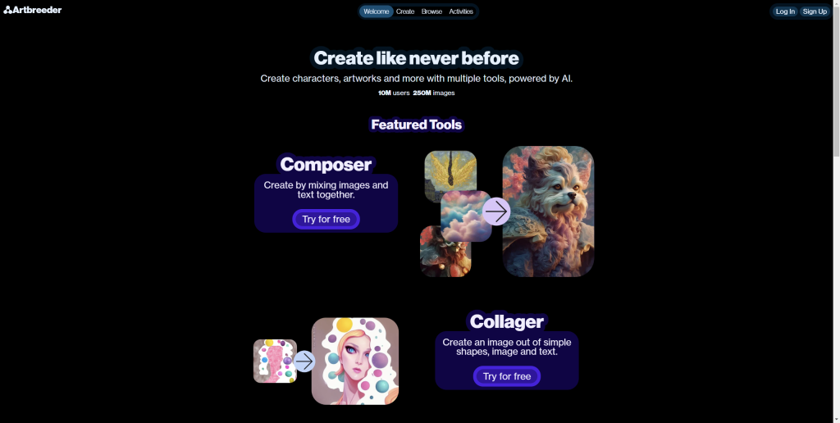This screenshot has height=423, width=840.
Task: Open the fluffy dog result image
Action: pyautogui.click(x=548, y=211)
